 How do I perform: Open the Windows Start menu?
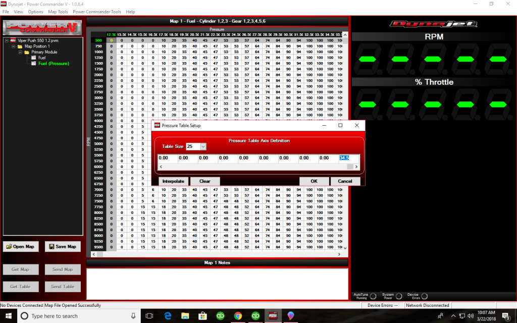click(8, 316)
